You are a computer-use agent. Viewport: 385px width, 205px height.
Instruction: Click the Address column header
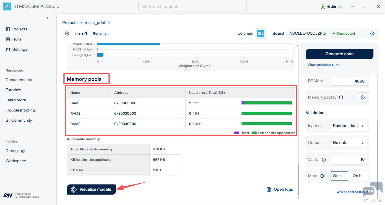[x=148, y=93]
